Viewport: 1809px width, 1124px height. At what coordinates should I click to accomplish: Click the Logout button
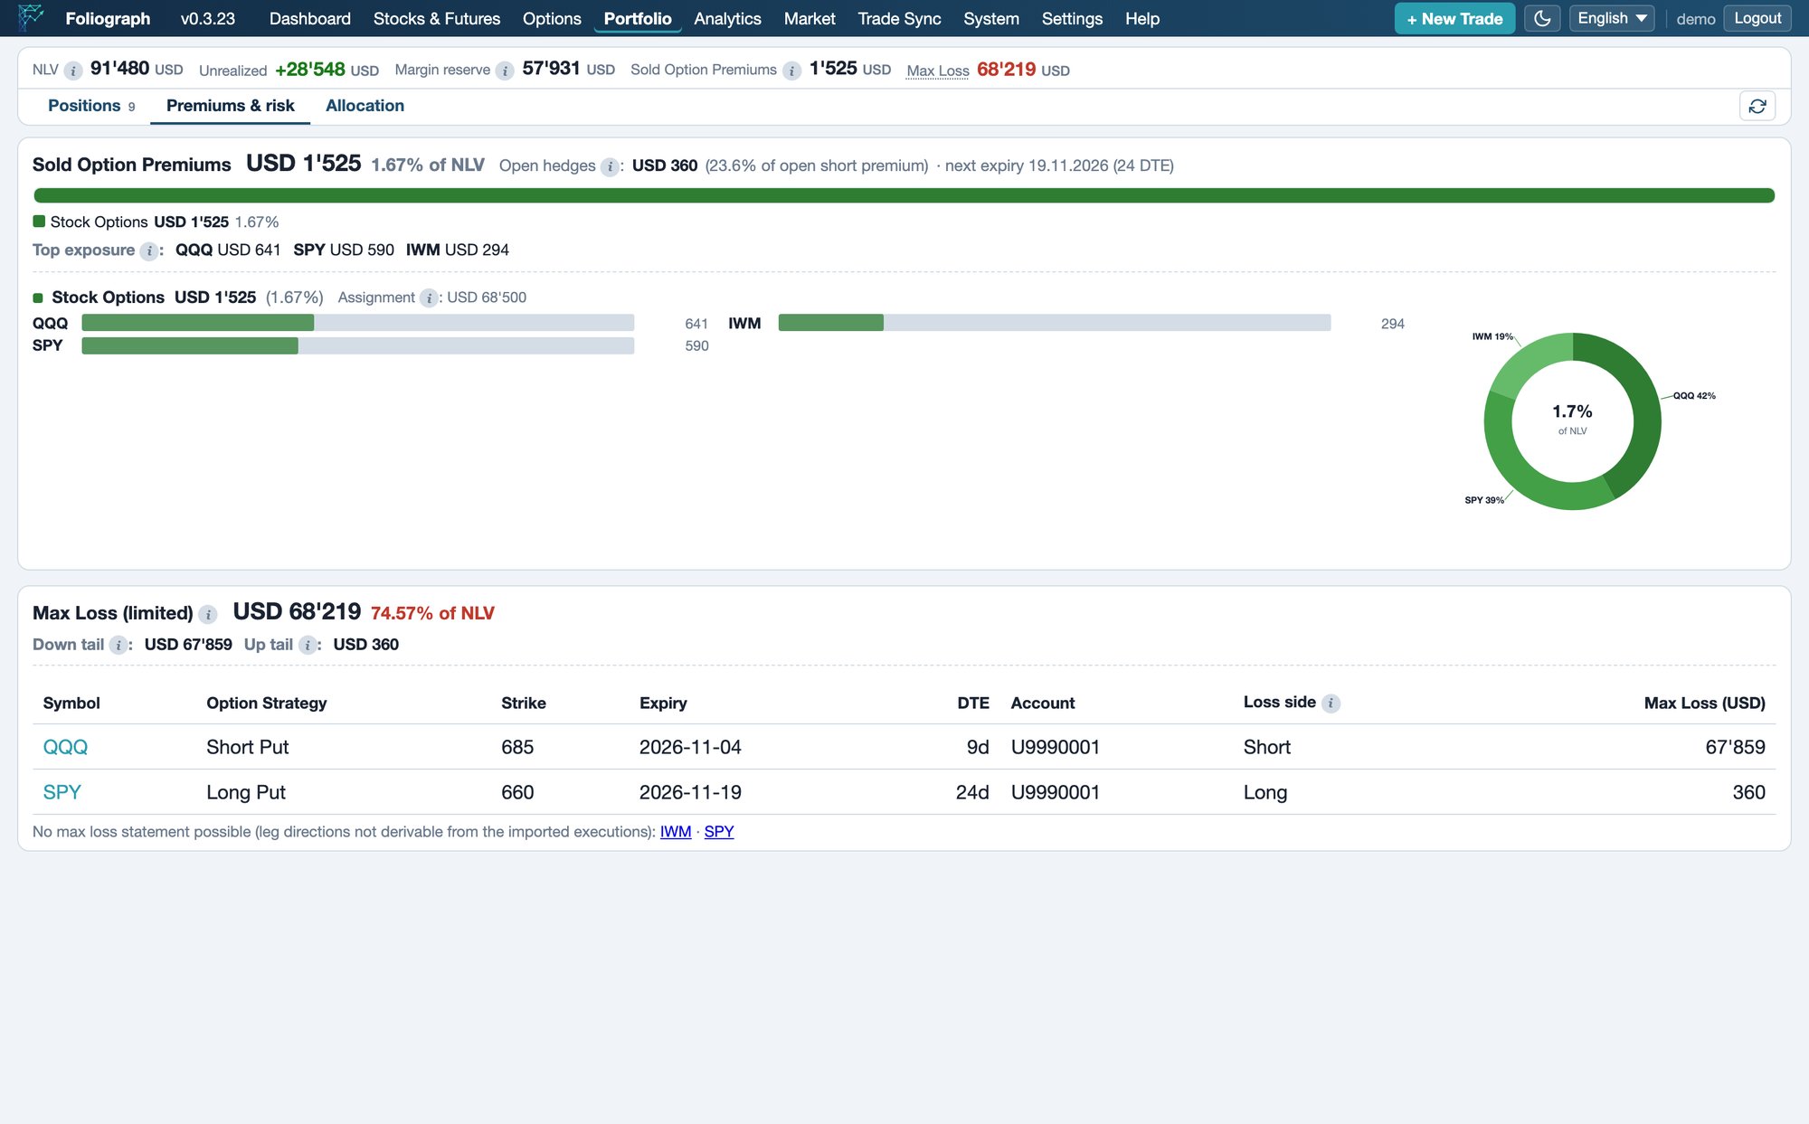point(1757,18)
